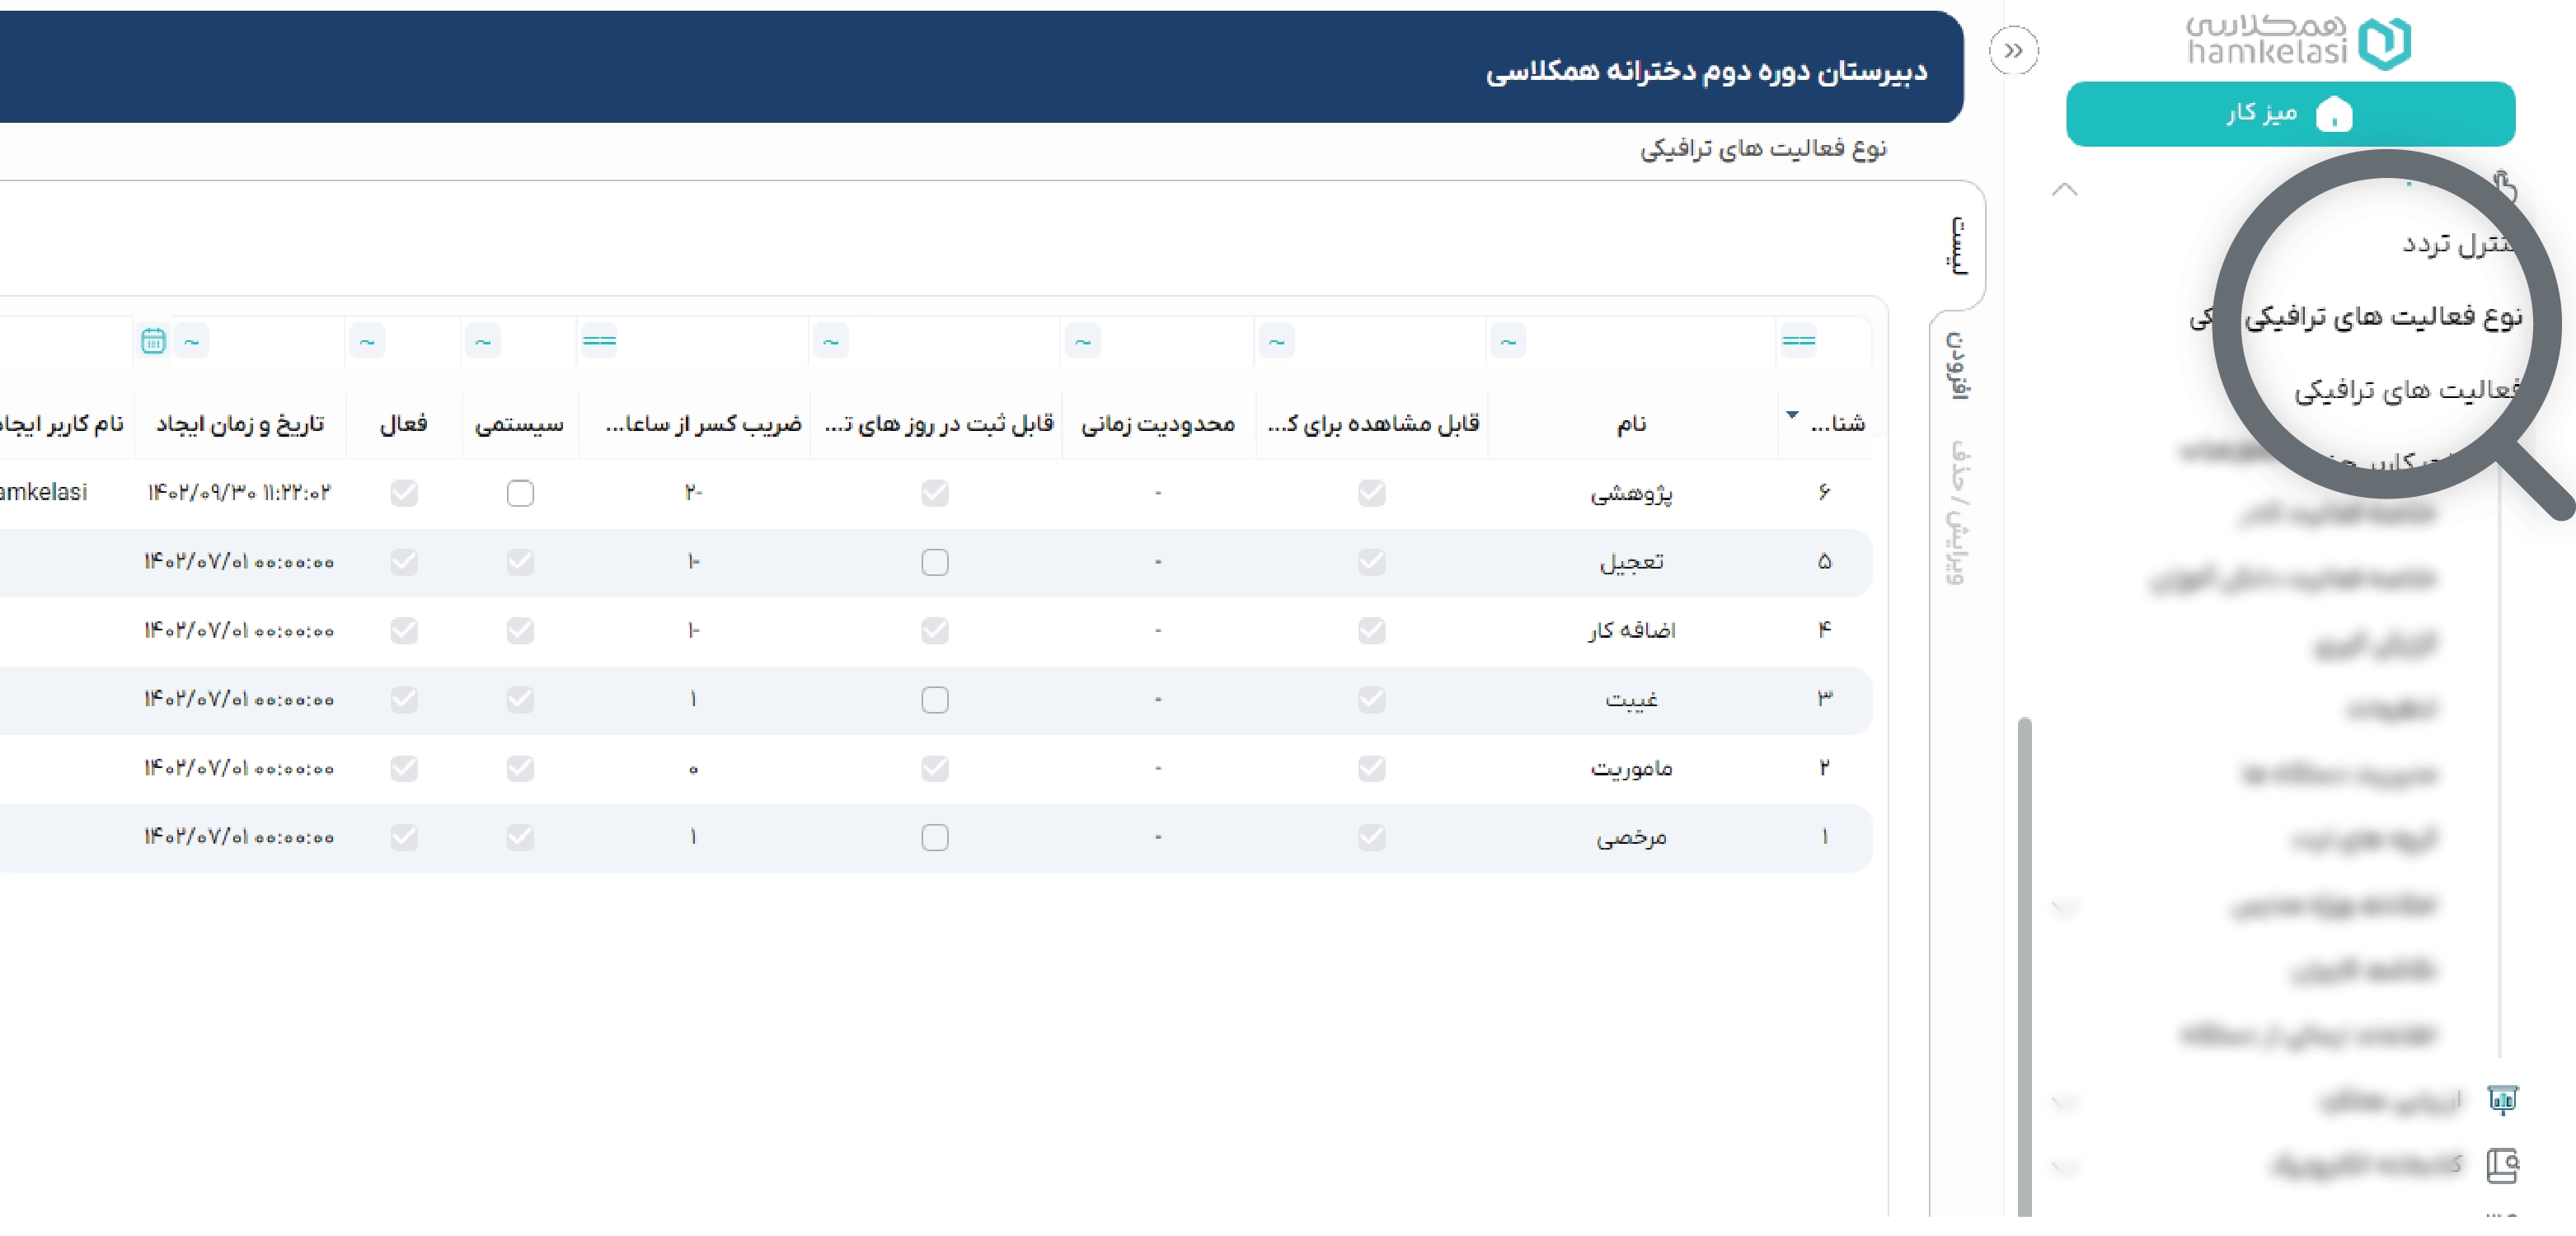Collapse sidebar with double-chevron button
This screenshot has height=1236, width=2576.
(x=2013, y=50)
